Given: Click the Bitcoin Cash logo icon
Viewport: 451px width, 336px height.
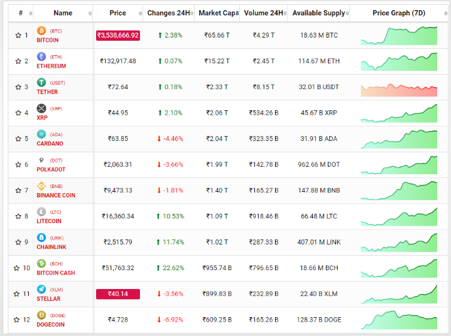Looking at the screenshot, I should 41,263.
